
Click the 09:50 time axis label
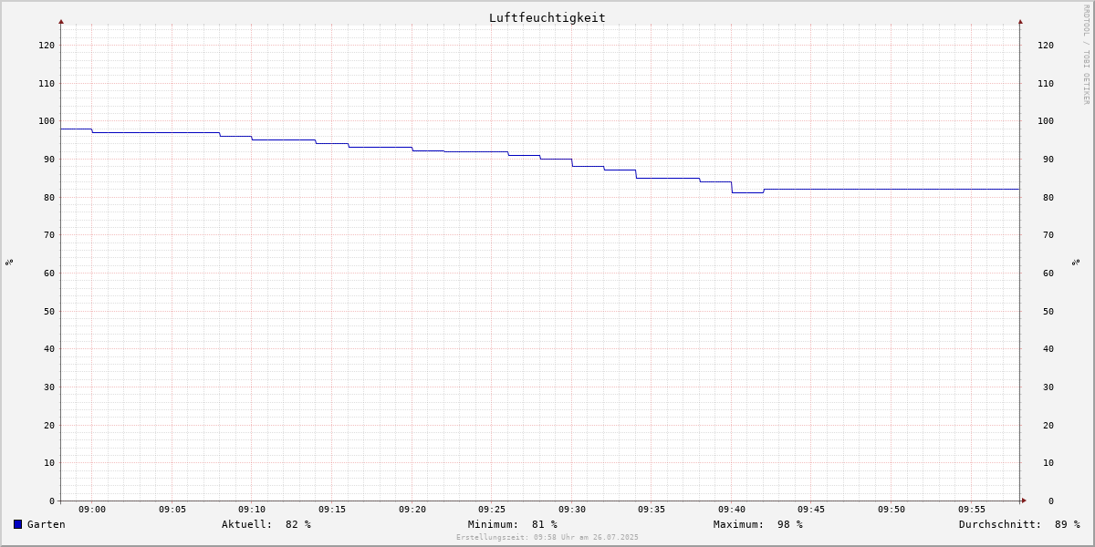(x=892, y=510)
